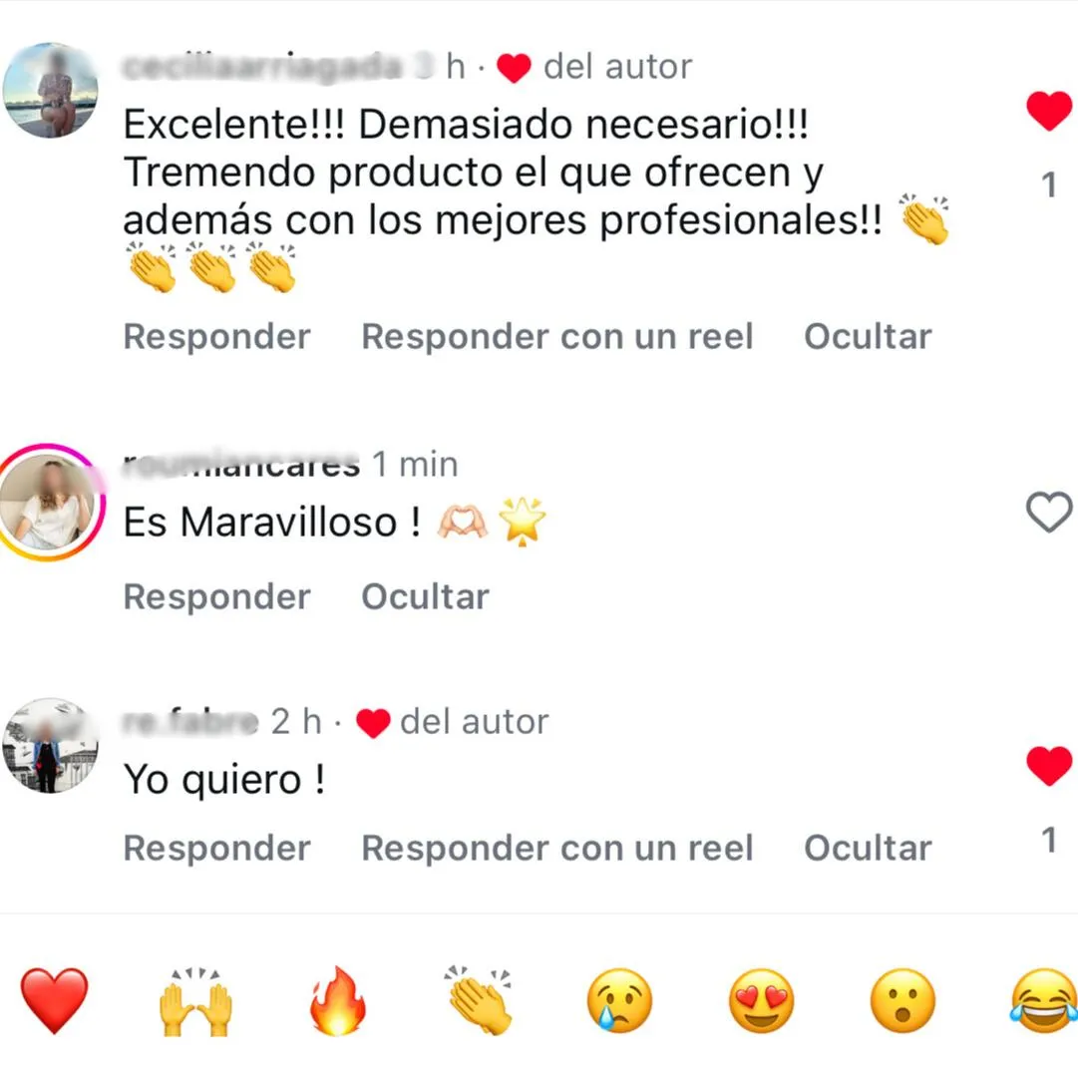Image resolution: width=1078 pixels, height=1078 pixels.
Task: Tap the tears of joy emoji
Action: coord(1044,1000)
